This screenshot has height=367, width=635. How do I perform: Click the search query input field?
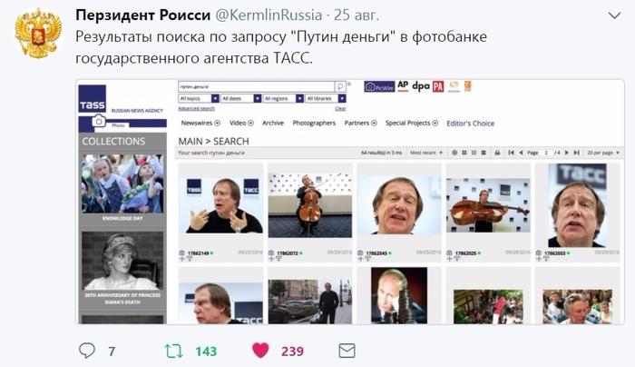pos(257,86)
